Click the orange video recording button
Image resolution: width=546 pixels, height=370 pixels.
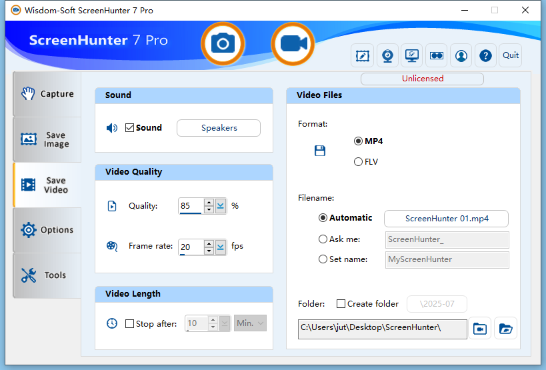(293, 44)
